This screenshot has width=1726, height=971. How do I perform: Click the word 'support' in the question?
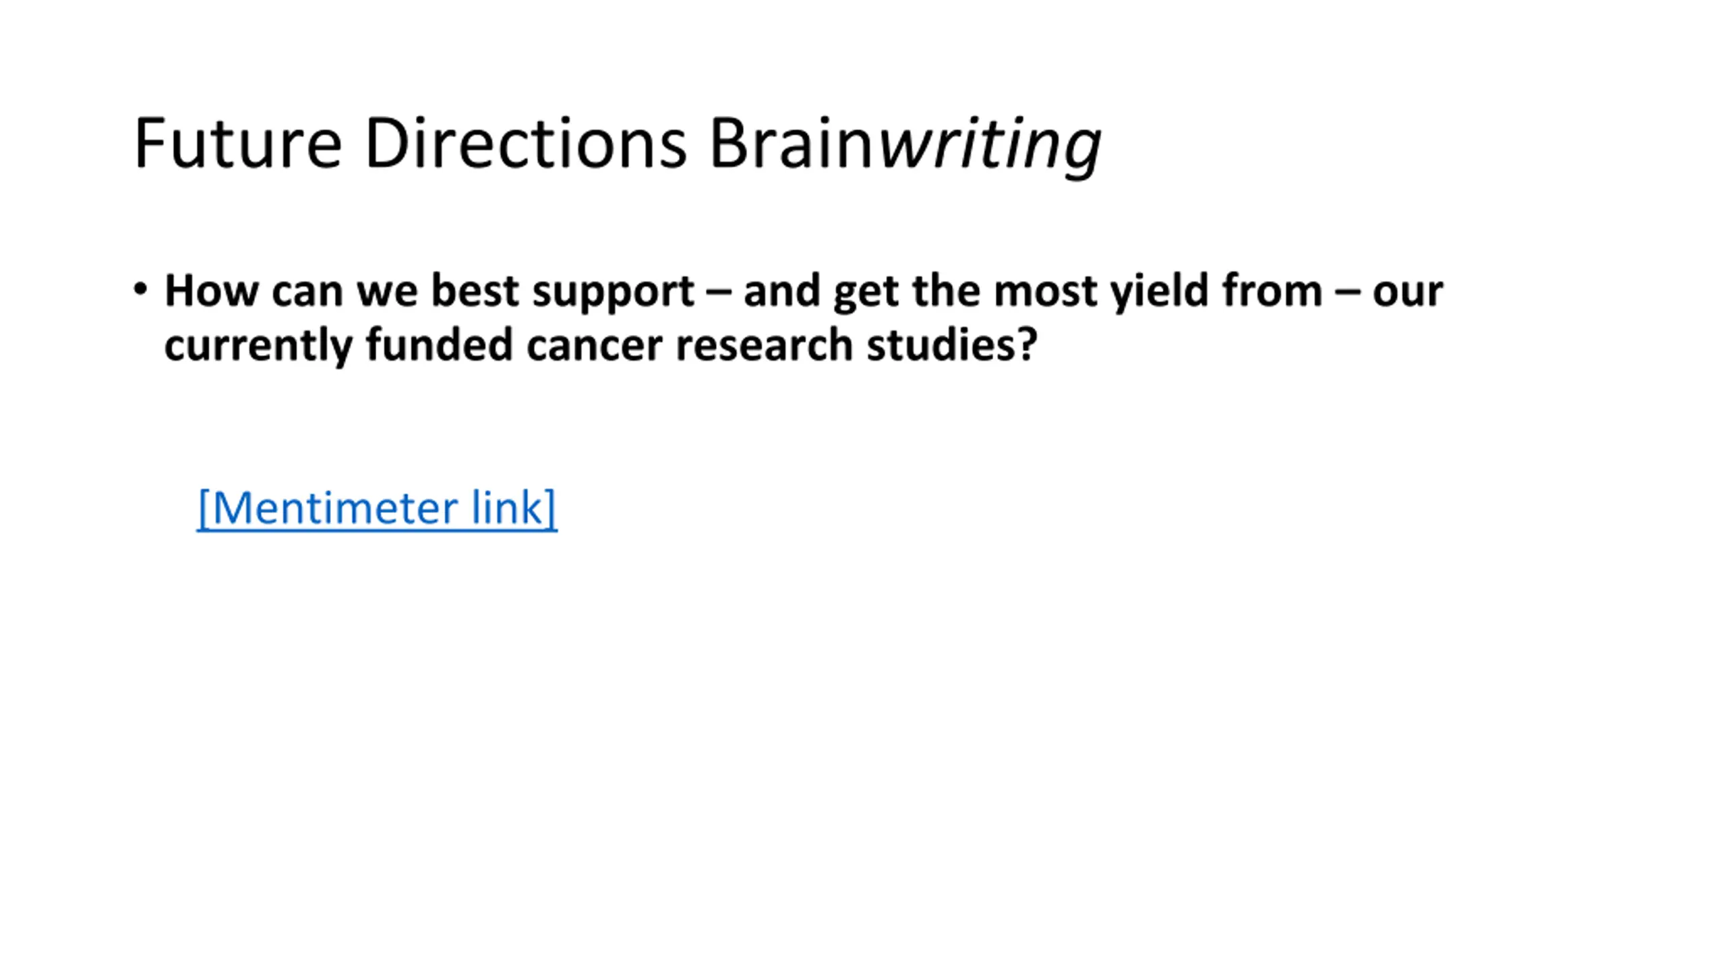click(x=613, y=293)
